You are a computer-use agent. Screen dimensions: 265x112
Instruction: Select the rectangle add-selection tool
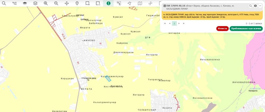[x=87, y=3]
